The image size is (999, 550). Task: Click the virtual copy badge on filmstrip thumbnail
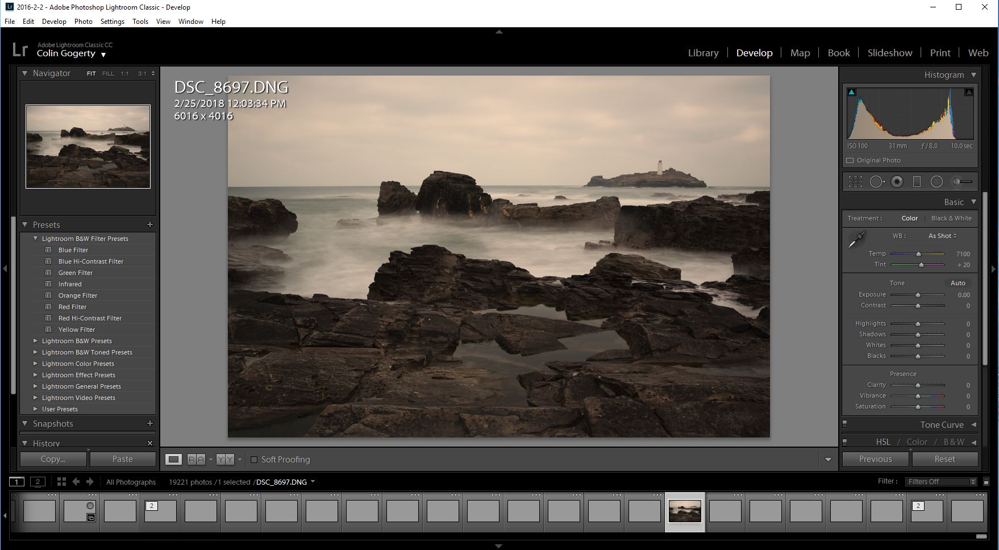90,517
